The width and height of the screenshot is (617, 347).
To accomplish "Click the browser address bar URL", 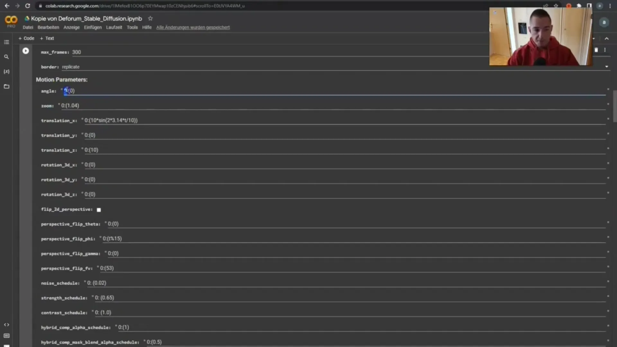I will tap(145, 6).
